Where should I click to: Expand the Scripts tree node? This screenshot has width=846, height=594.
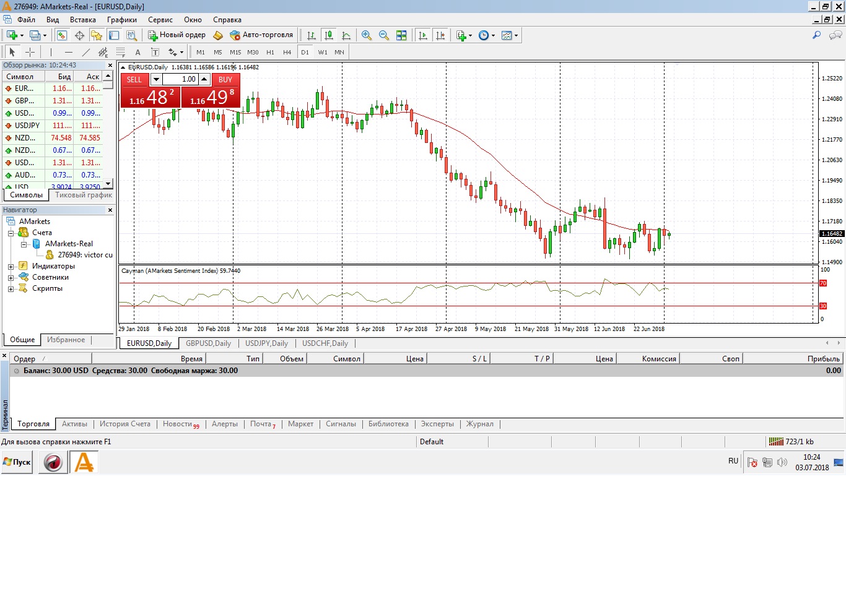click(11, 289)
